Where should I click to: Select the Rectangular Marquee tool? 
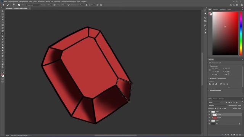point(3,14)
